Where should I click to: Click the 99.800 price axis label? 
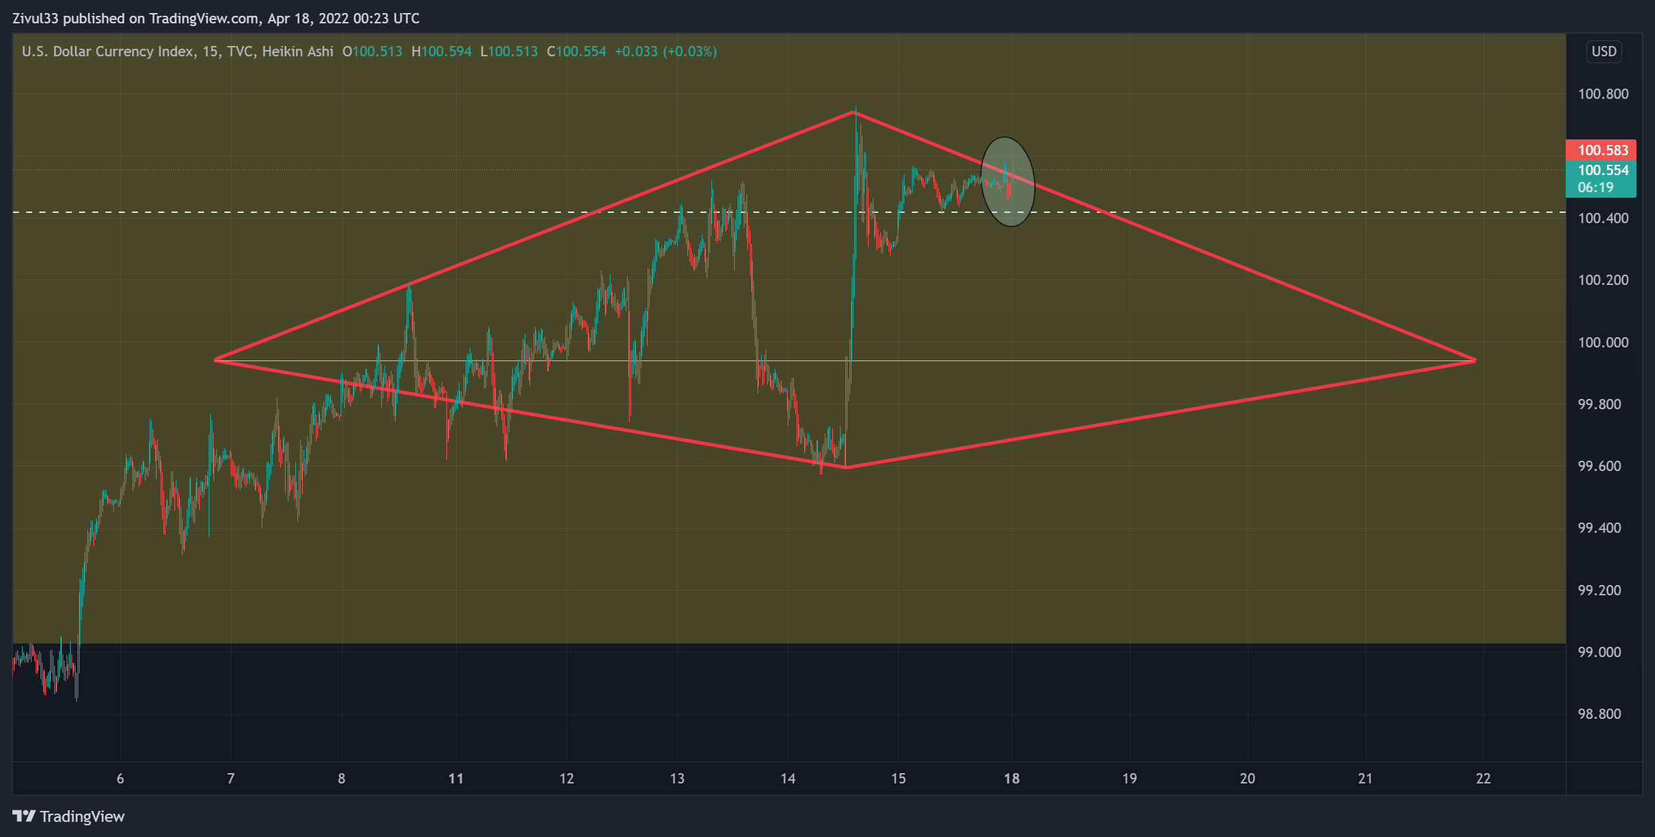1599,404
